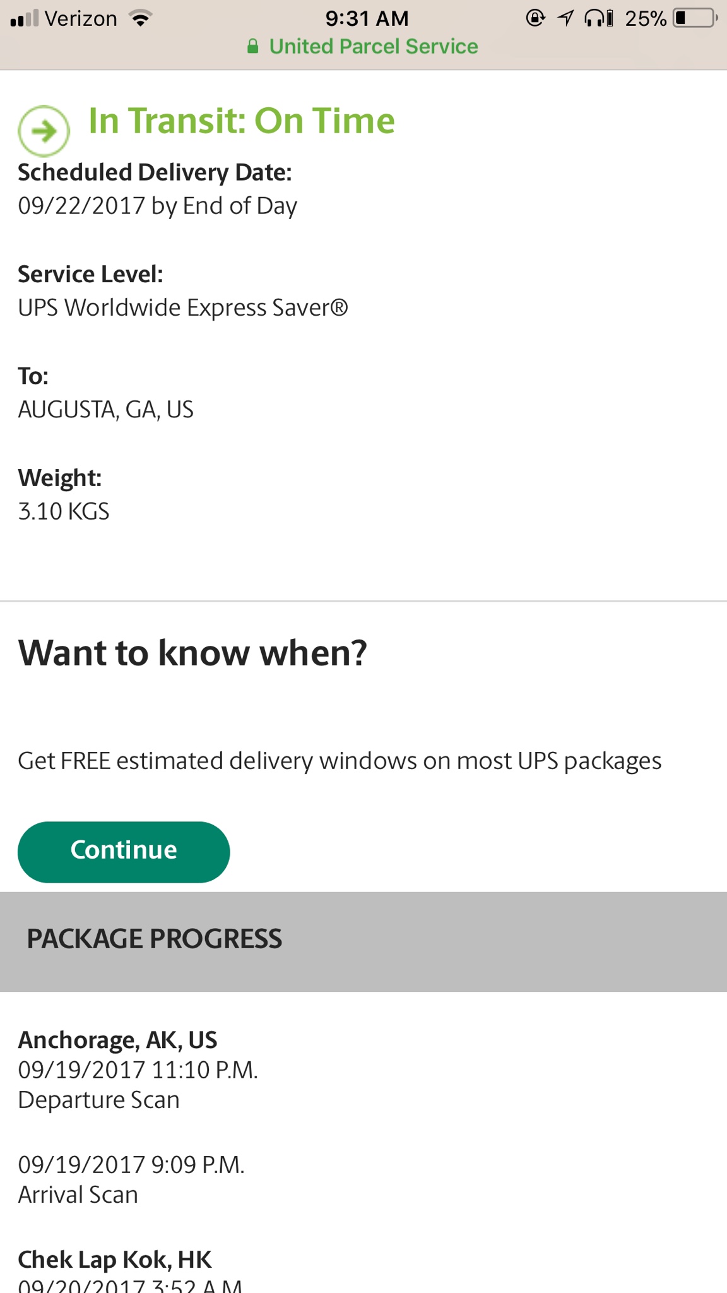The height and width of the screenshot is (1293, 727).
Task: Tap the battery indicator icon
Action: [695, 18]
